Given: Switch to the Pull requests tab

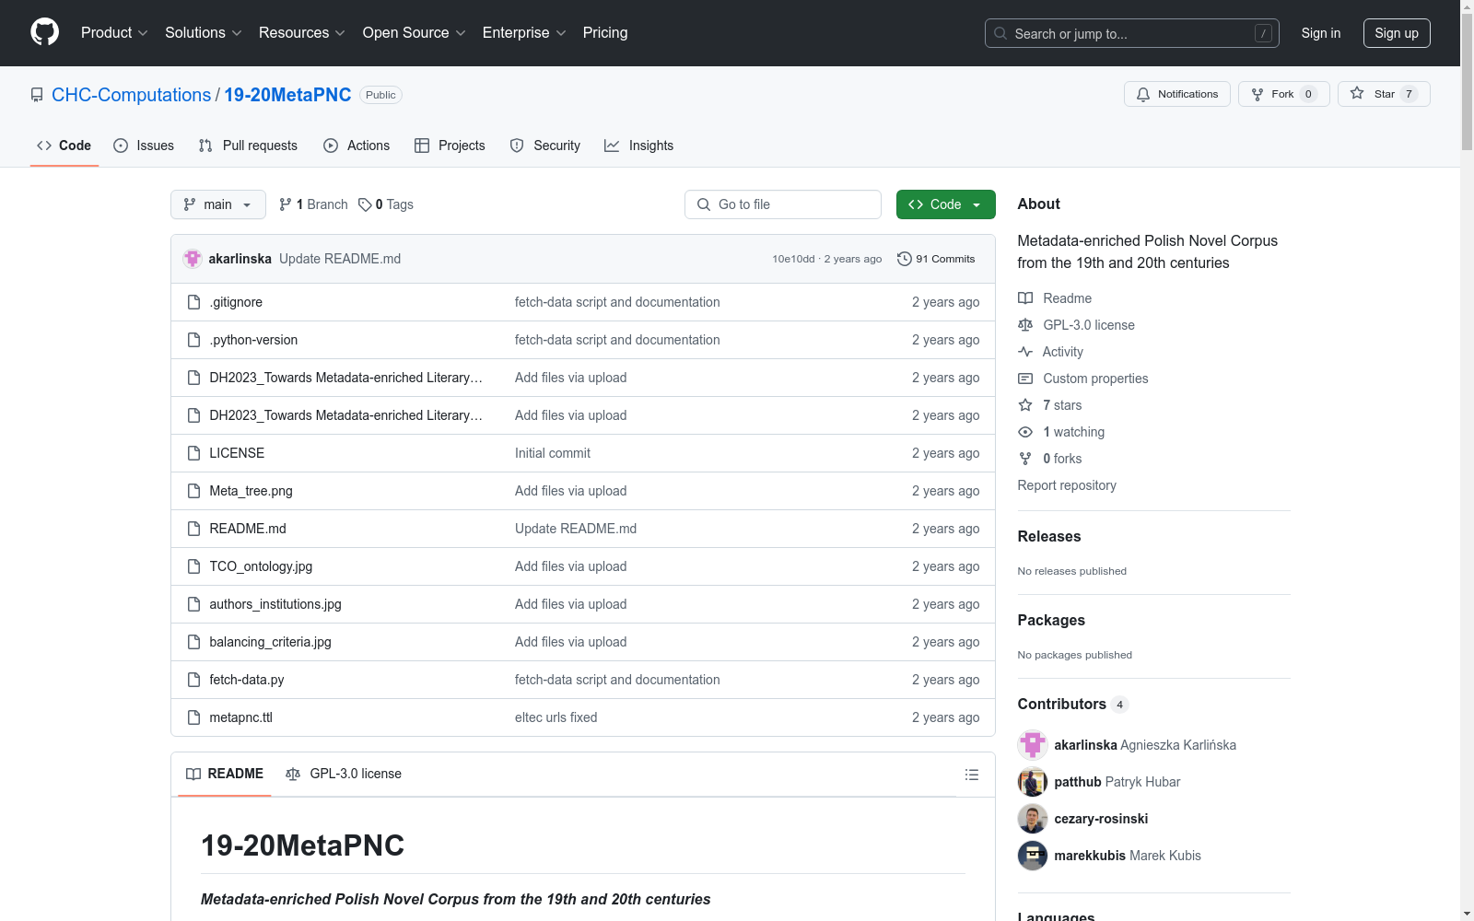Looking at the screenshot, I should coord(248,146).
